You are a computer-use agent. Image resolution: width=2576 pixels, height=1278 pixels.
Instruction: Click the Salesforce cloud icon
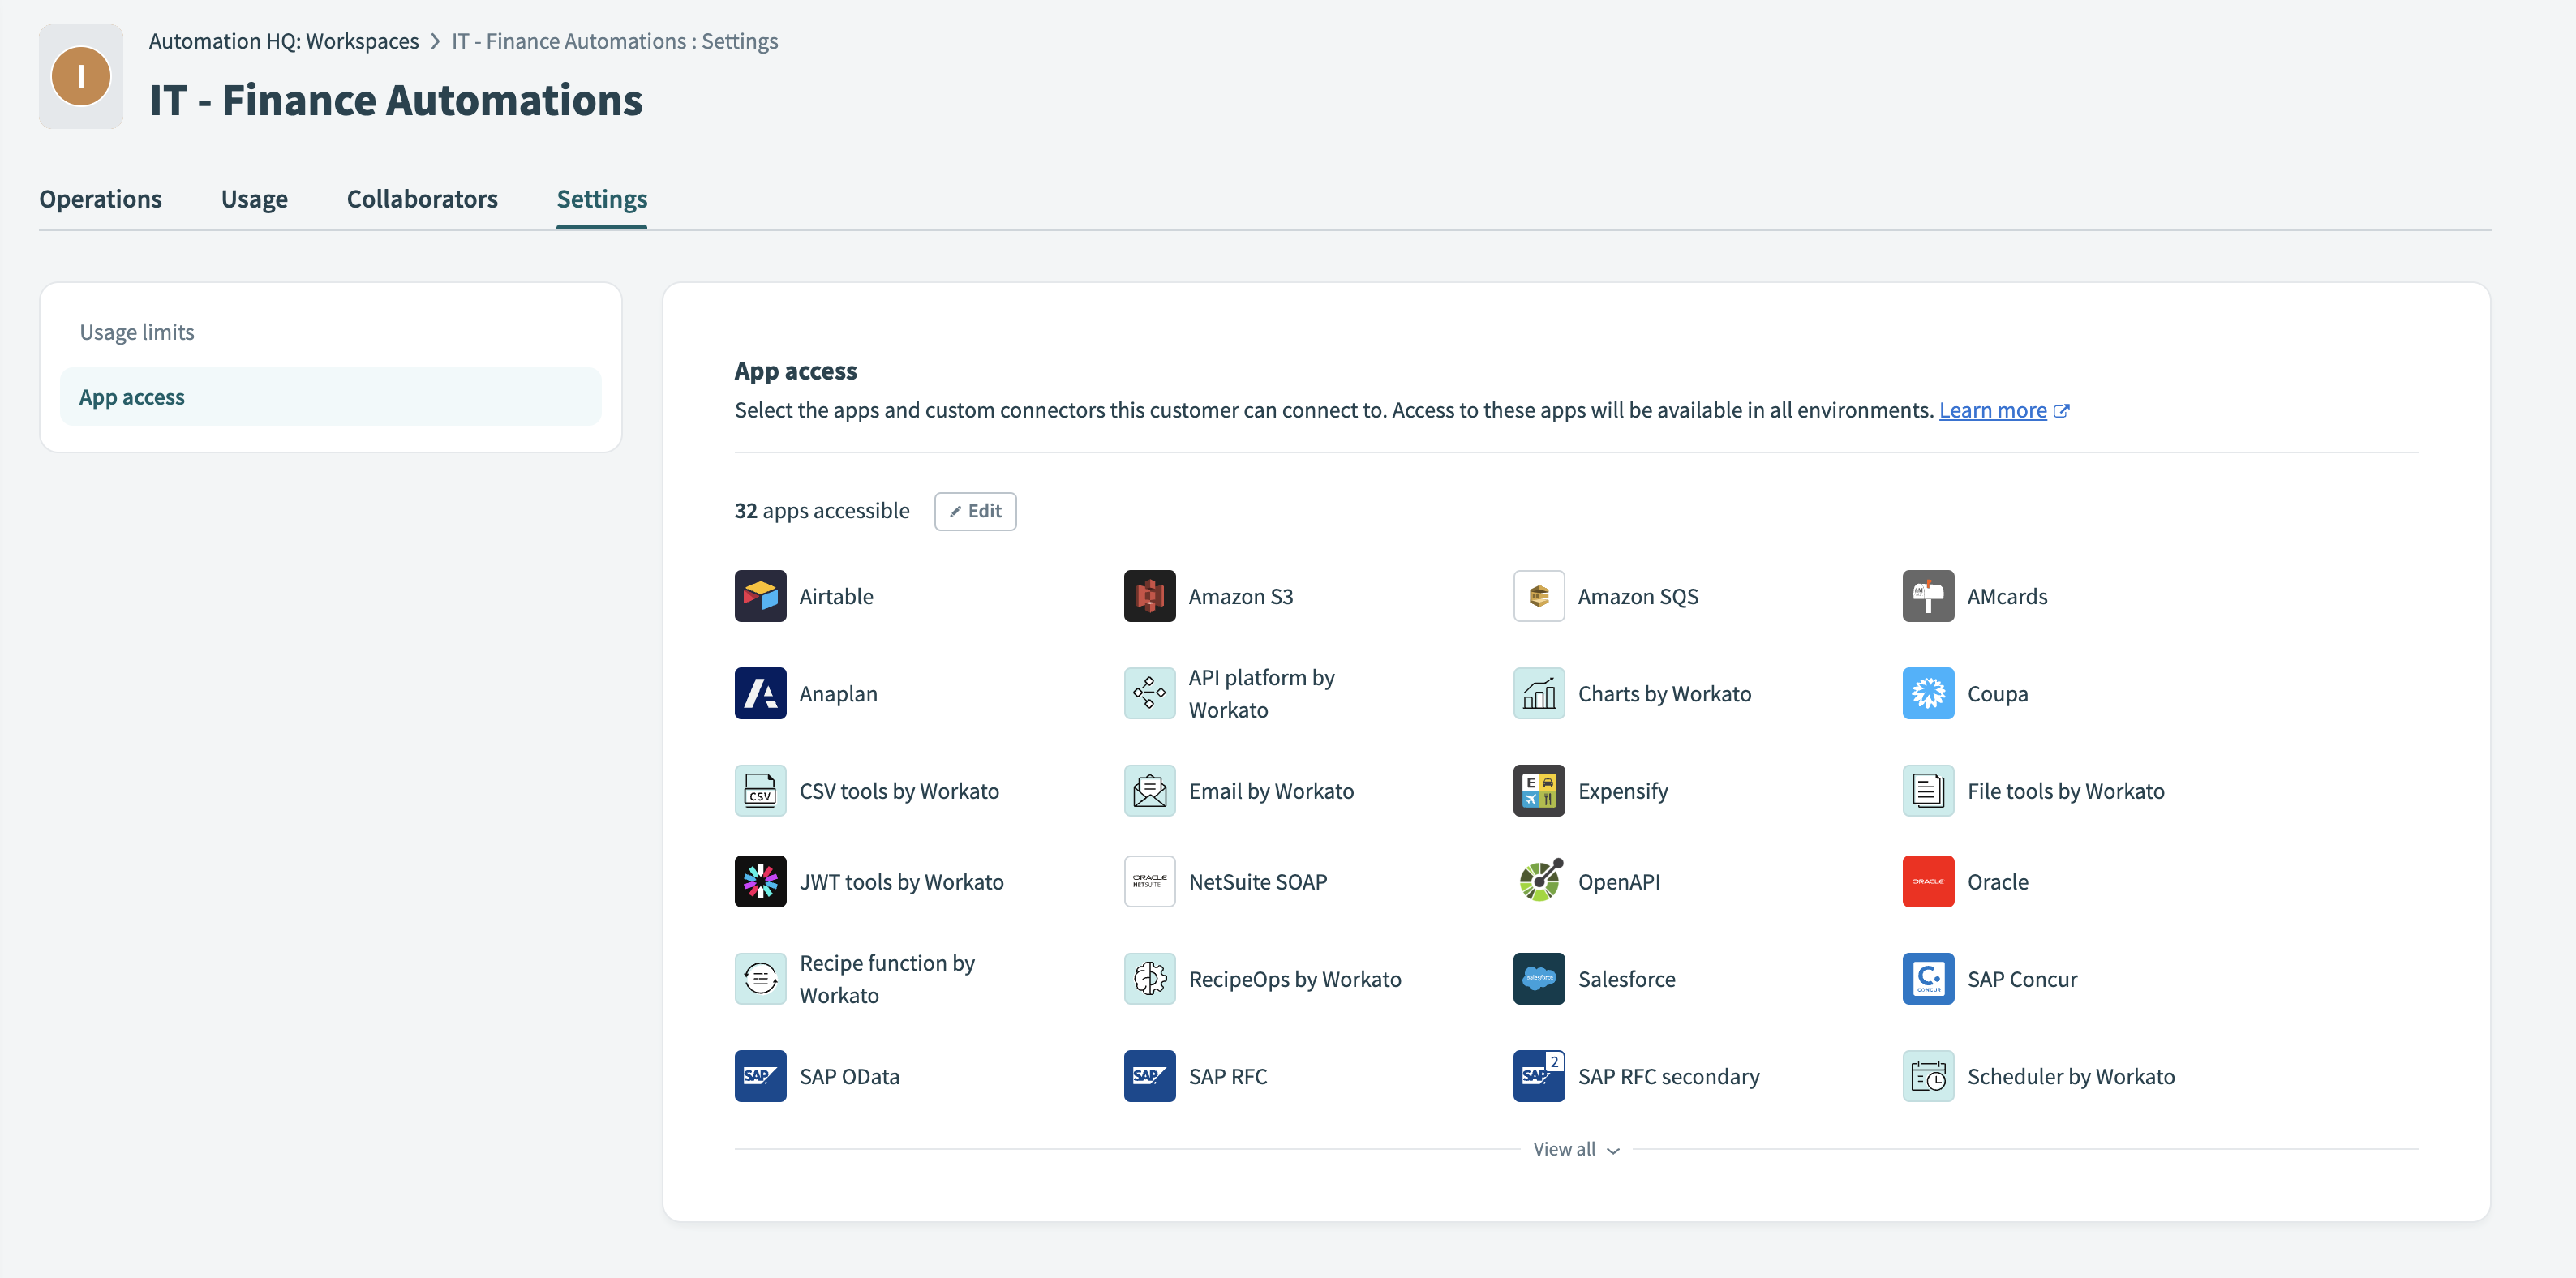[1538, 978]
